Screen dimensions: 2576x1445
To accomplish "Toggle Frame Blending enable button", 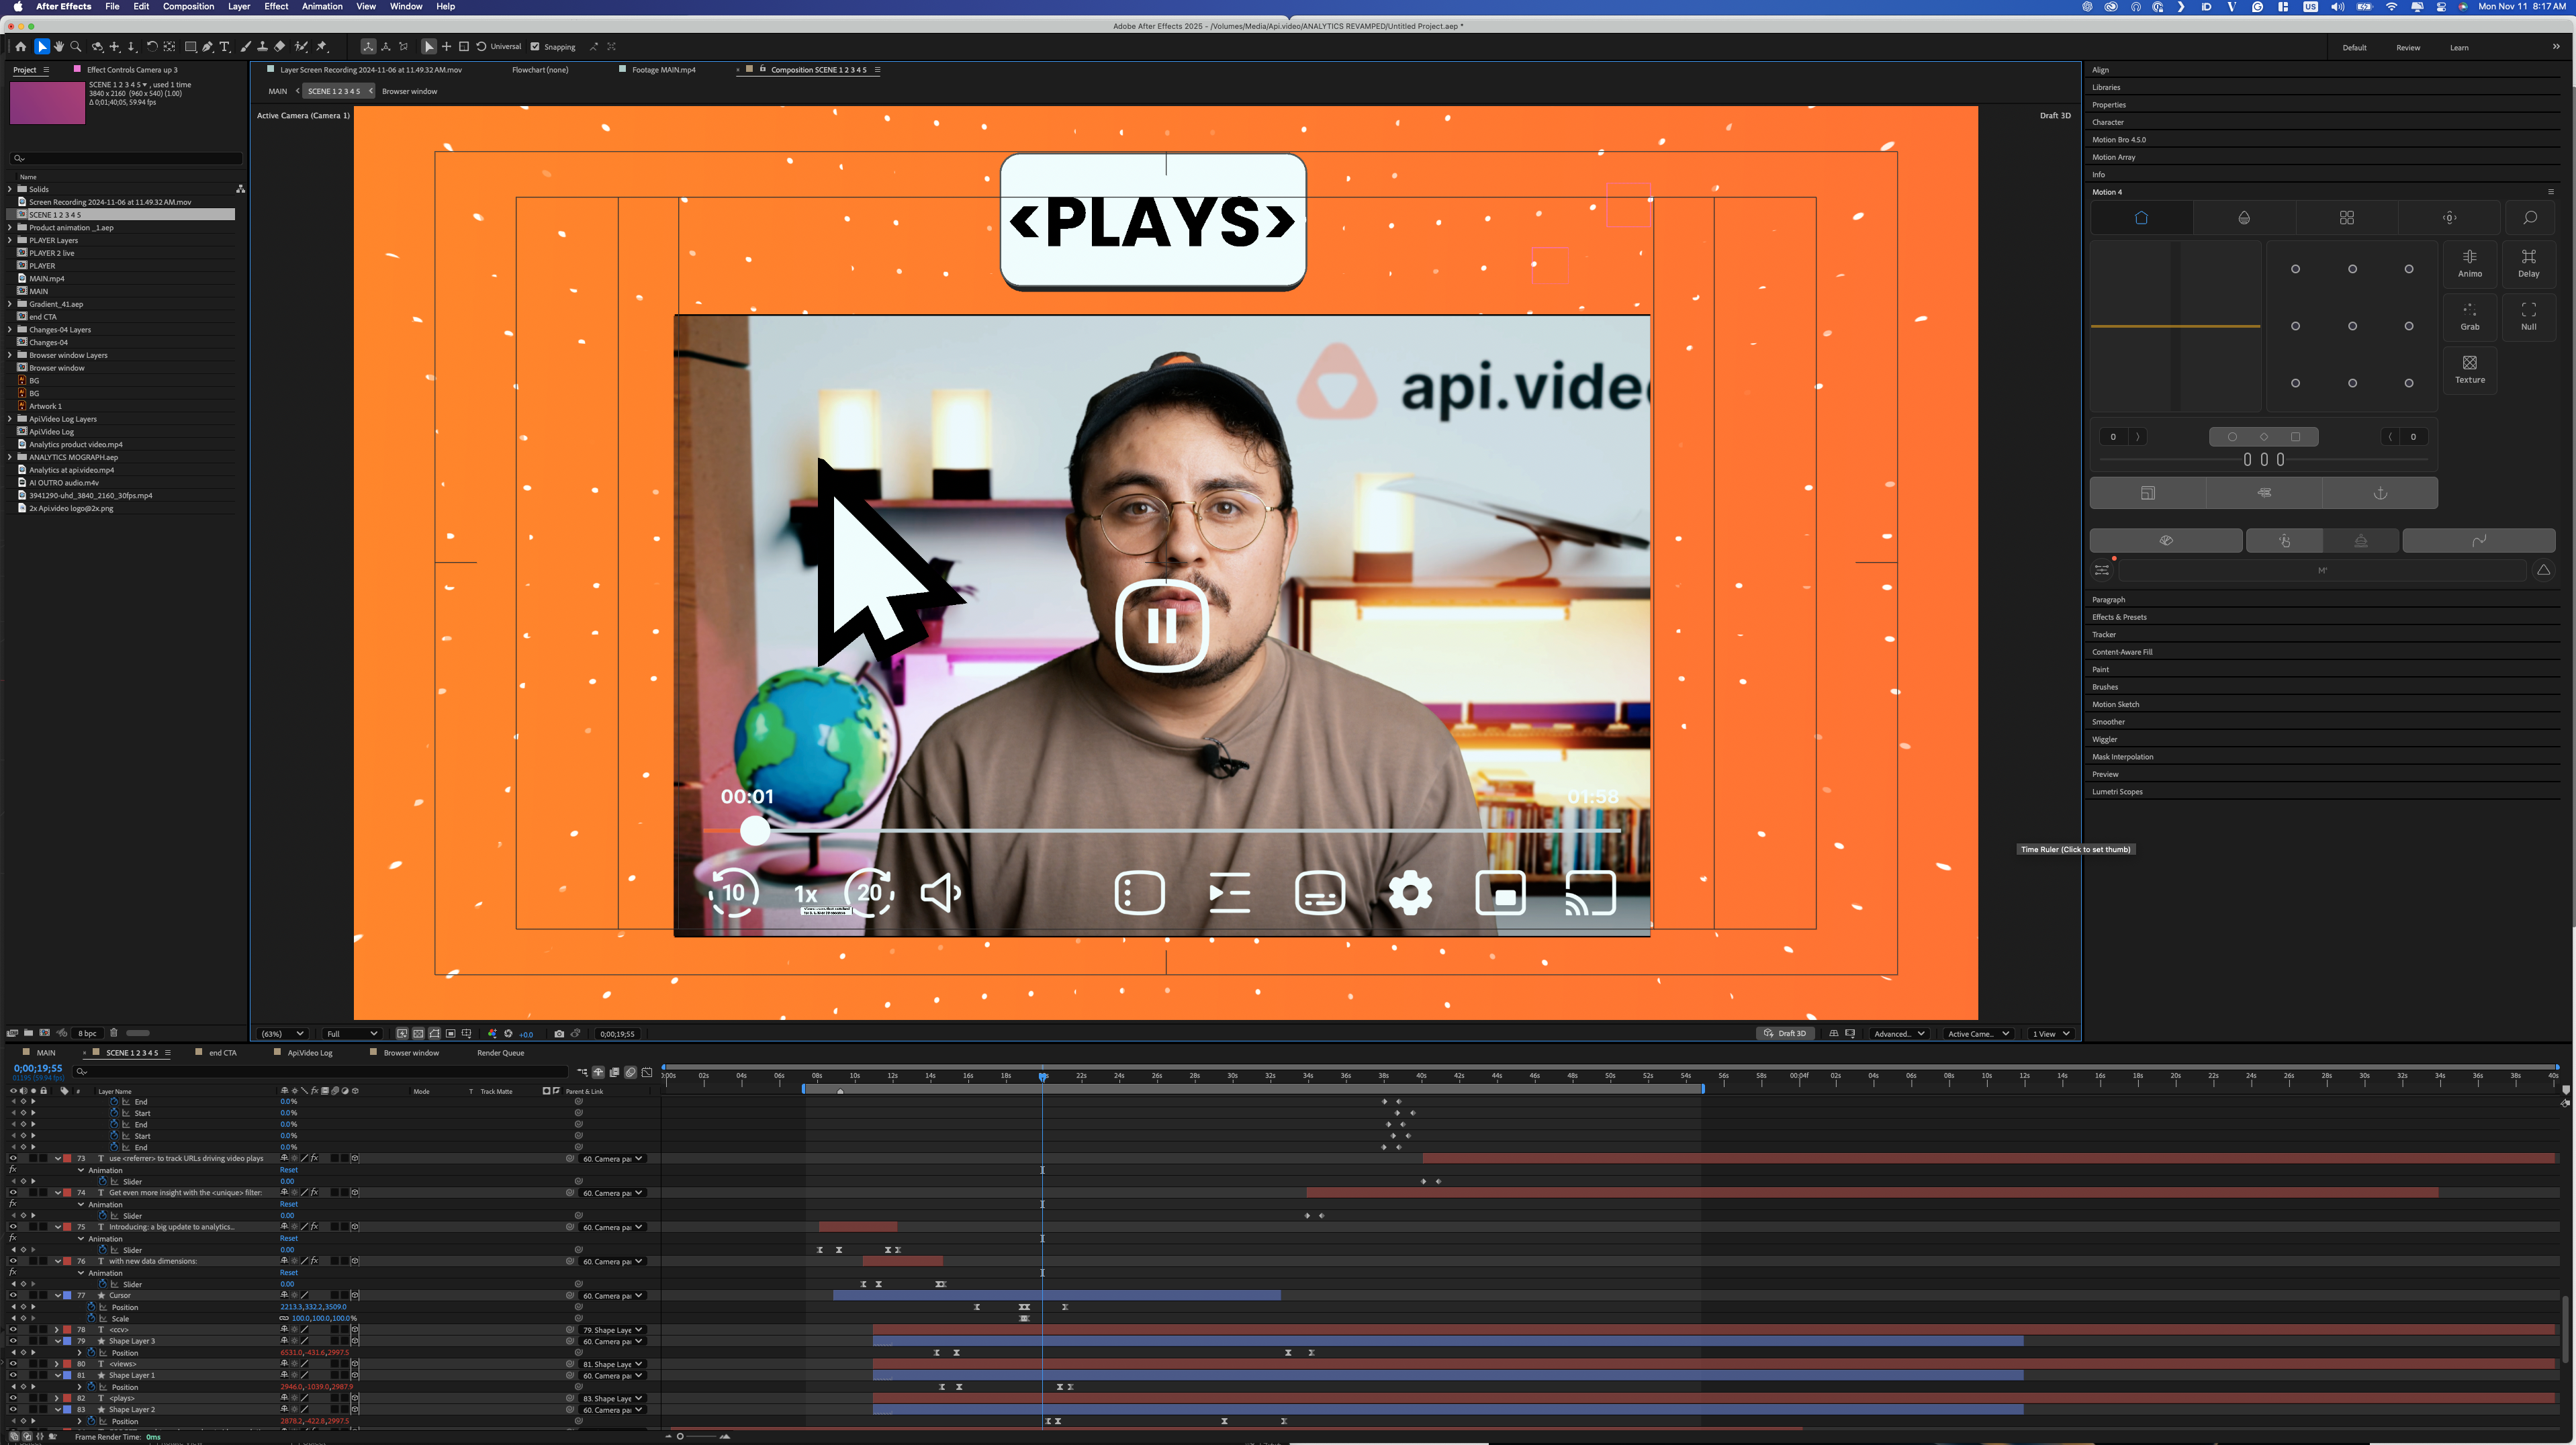I will [x=614, y=1072].
